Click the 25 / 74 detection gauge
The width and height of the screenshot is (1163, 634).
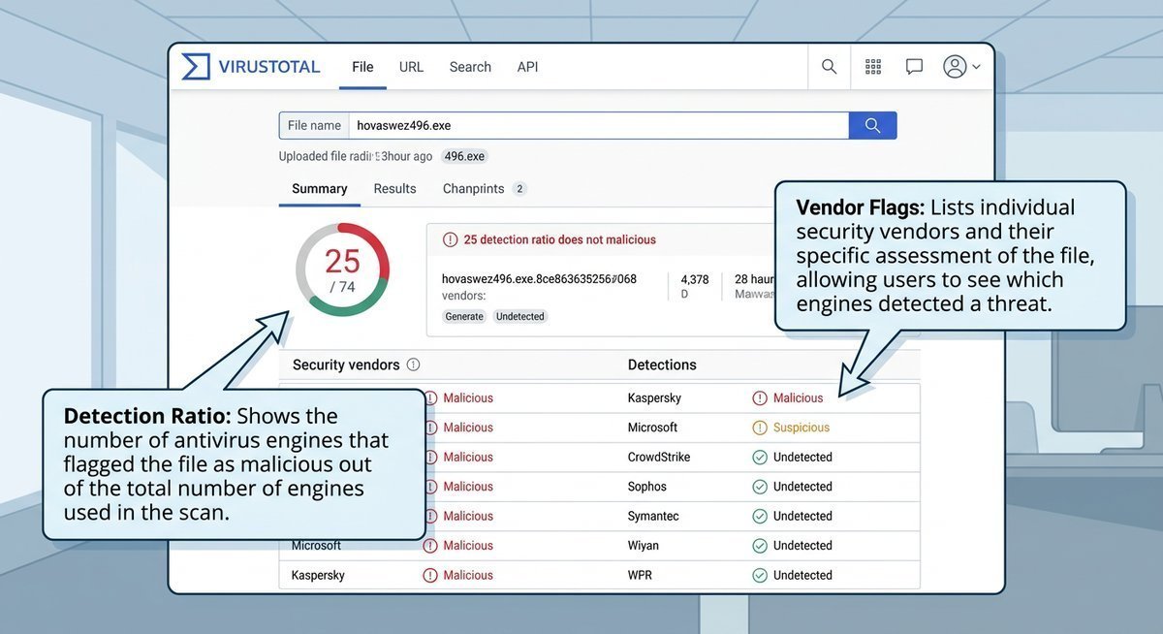(342, 269)
